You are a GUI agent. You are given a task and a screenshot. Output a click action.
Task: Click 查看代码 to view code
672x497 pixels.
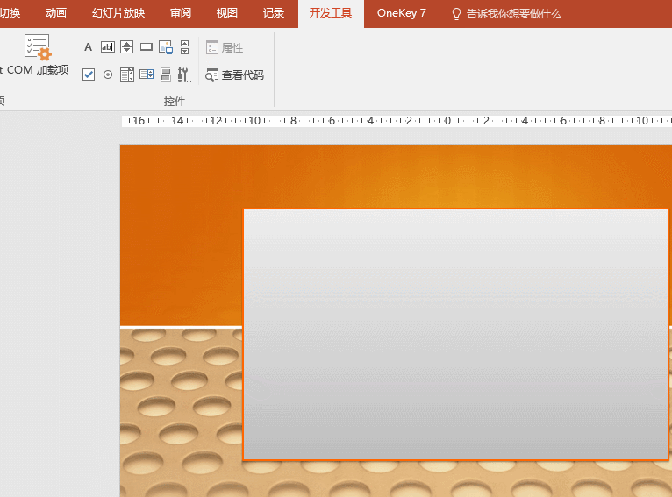pyautogui.click(x=234, y=75)
